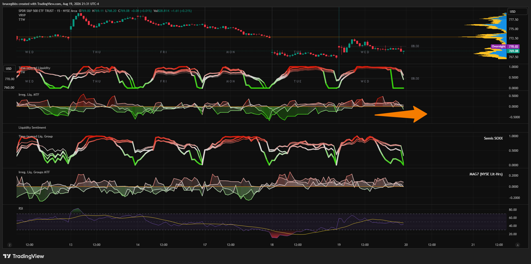Click the 770.00 label on the left scale
This screenshot has height=264, width=531.
[x=10, y=79]
